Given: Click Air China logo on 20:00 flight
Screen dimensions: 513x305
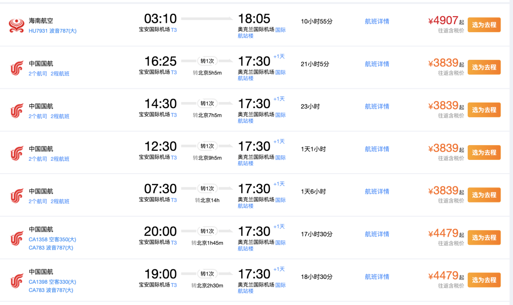Looking at the screenshot, I should [17, 239].
